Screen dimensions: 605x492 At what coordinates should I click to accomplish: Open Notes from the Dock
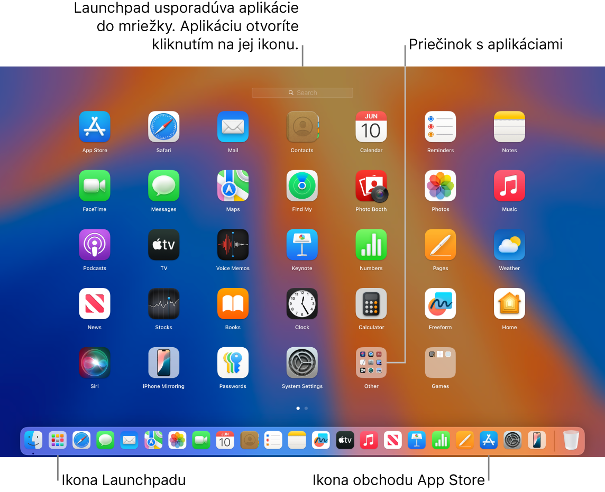pos(297,440)
